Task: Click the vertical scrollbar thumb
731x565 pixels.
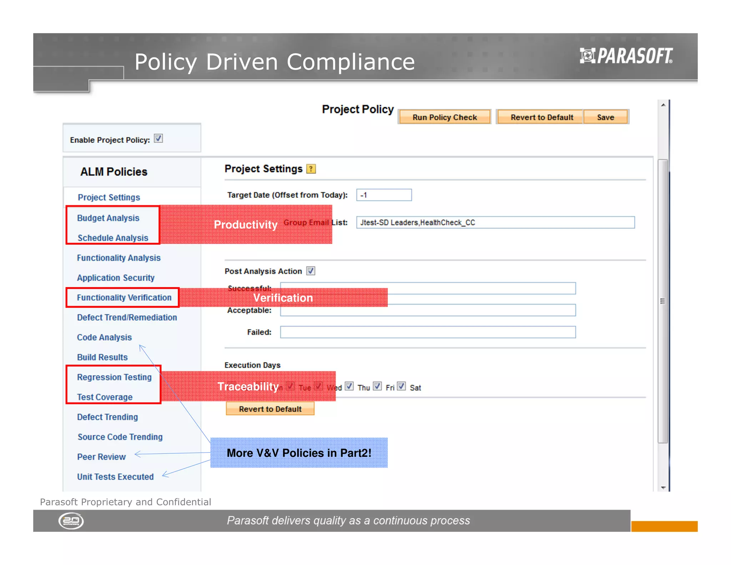Action: pos(663,301)
